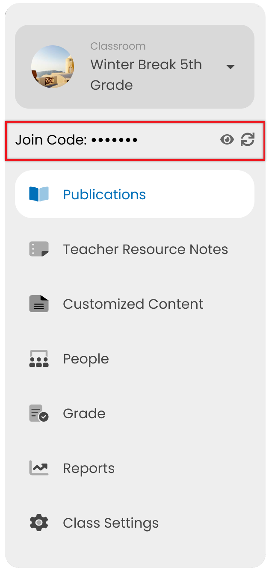Click the classroom profile photo
Viewport: 269px width, 573px height.
pyautogui.click(x=52, y=67)
